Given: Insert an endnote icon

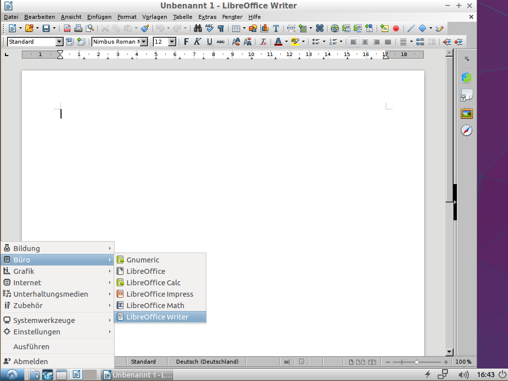Looking at the screenshot, I should coord(357,28).
